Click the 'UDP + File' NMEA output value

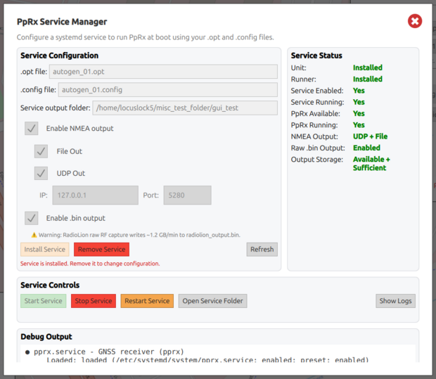[x=370, y=136]
